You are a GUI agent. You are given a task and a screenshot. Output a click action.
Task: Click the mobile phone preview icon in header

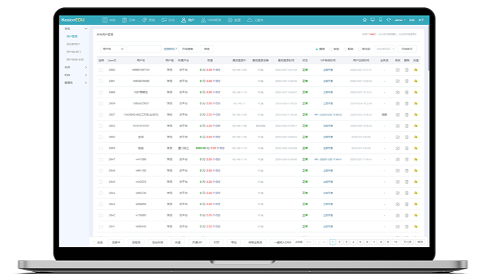click(x=380, y=20)
